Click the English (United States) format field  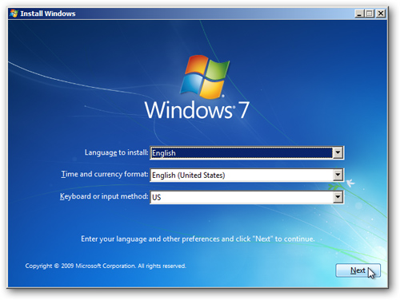(242, 175)
